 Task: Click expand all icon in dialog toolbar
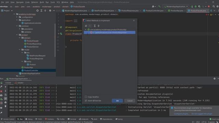(x=94, y=26)
